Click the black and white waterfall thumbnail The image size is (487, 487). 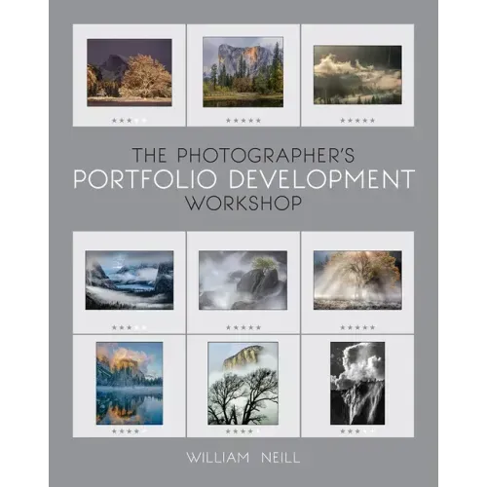[357, 383]
